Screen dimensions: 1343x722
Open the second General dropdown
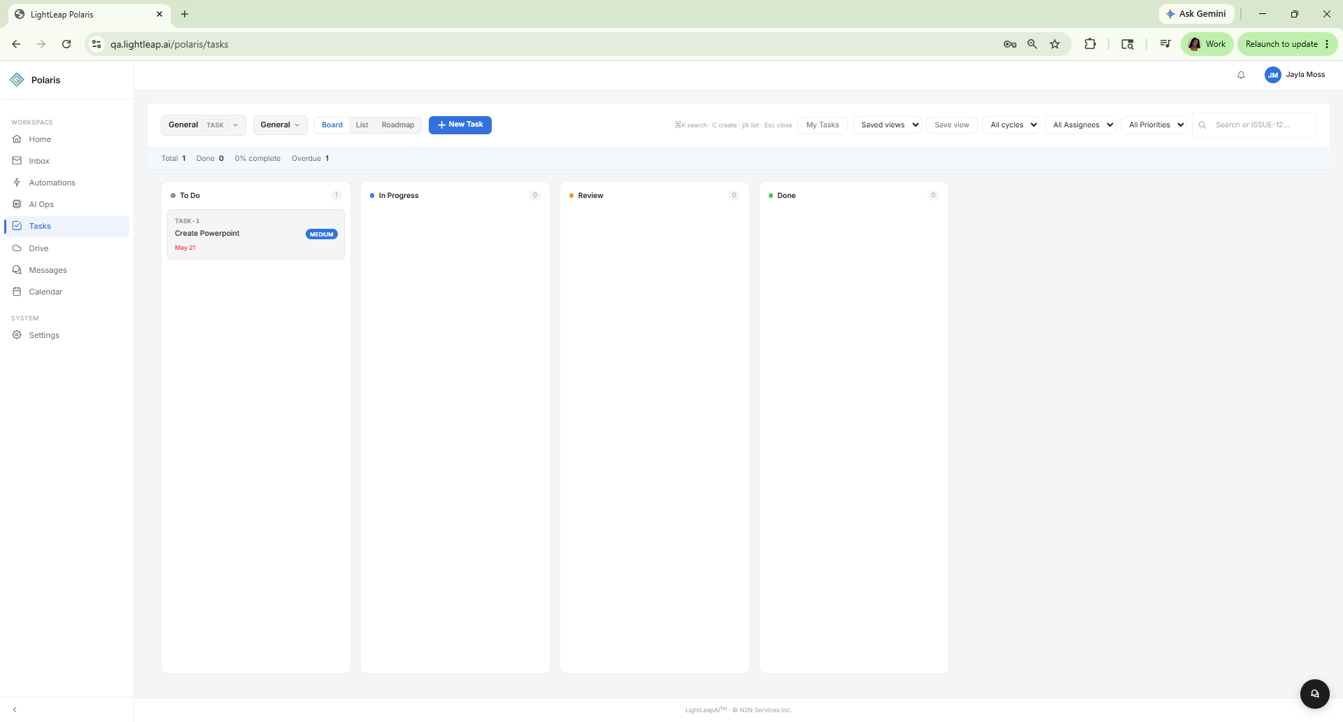(280, 125)
